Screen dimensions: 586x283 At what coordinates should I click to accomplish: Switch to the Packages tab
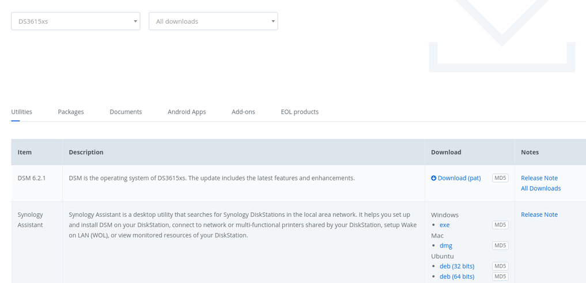(71, 112)
